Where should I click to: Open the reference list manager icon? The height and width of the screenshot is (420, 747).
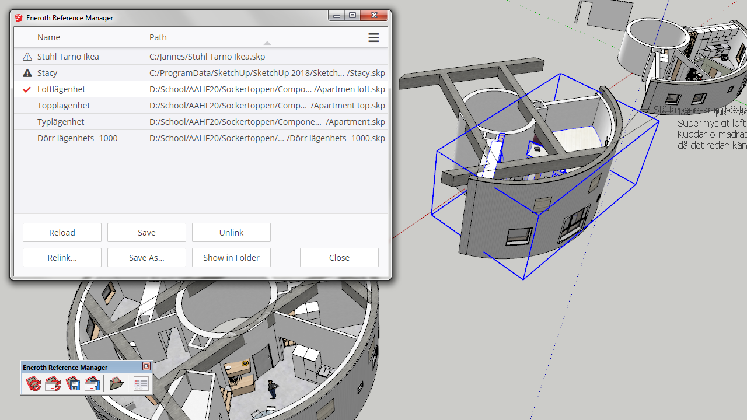139,383
